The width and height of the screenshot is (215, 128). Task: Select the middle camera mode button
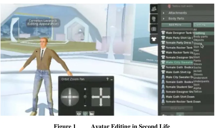point(85,114)
